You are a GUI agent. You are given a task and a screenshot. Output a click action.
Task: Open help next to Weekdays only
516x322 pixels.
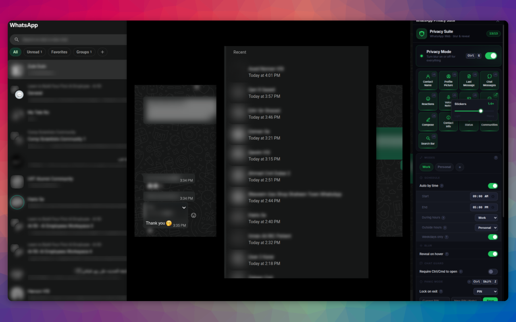(447, 237)
